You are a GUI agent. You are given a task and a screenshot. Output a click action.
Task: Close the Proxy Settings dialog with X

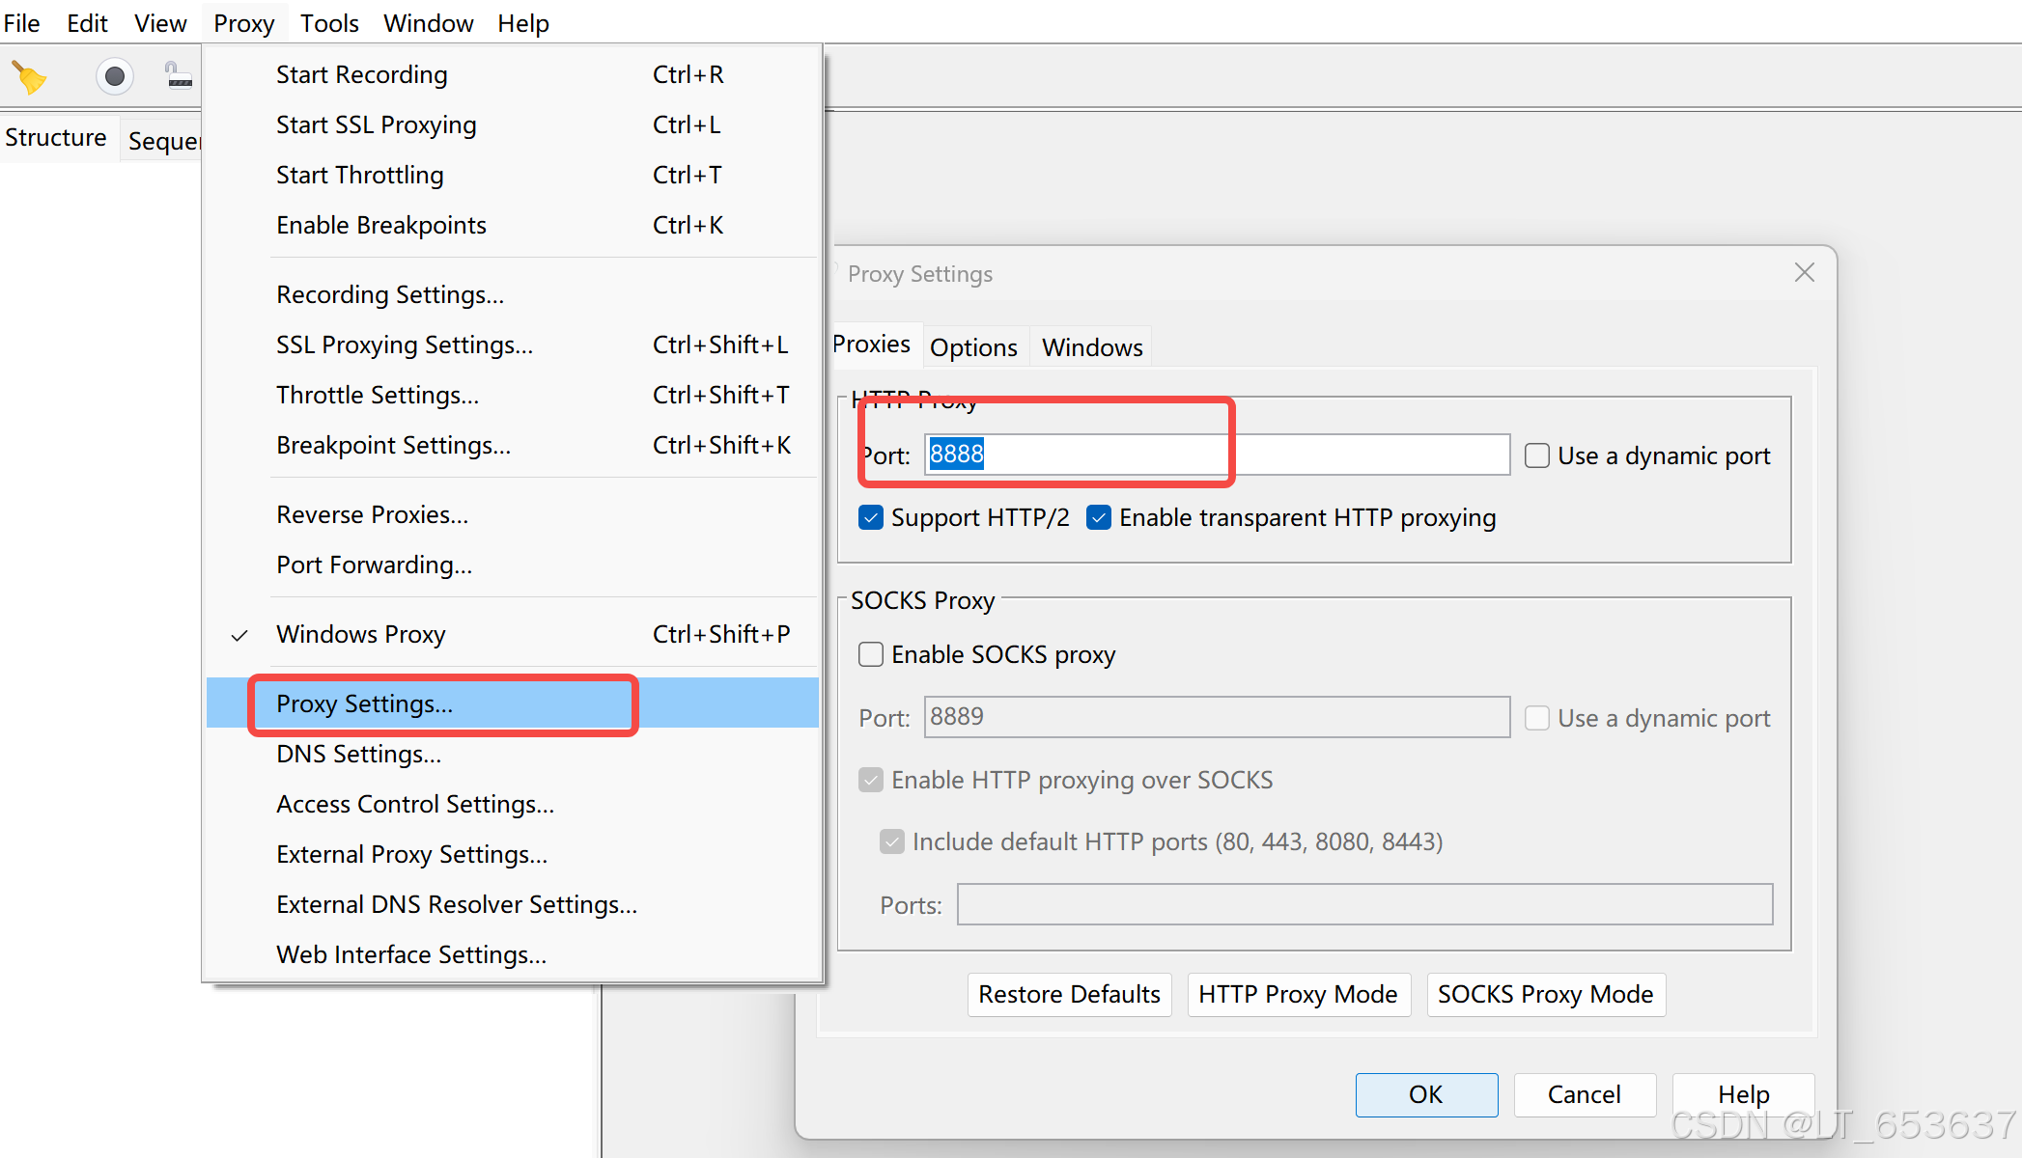[1804, 273]
